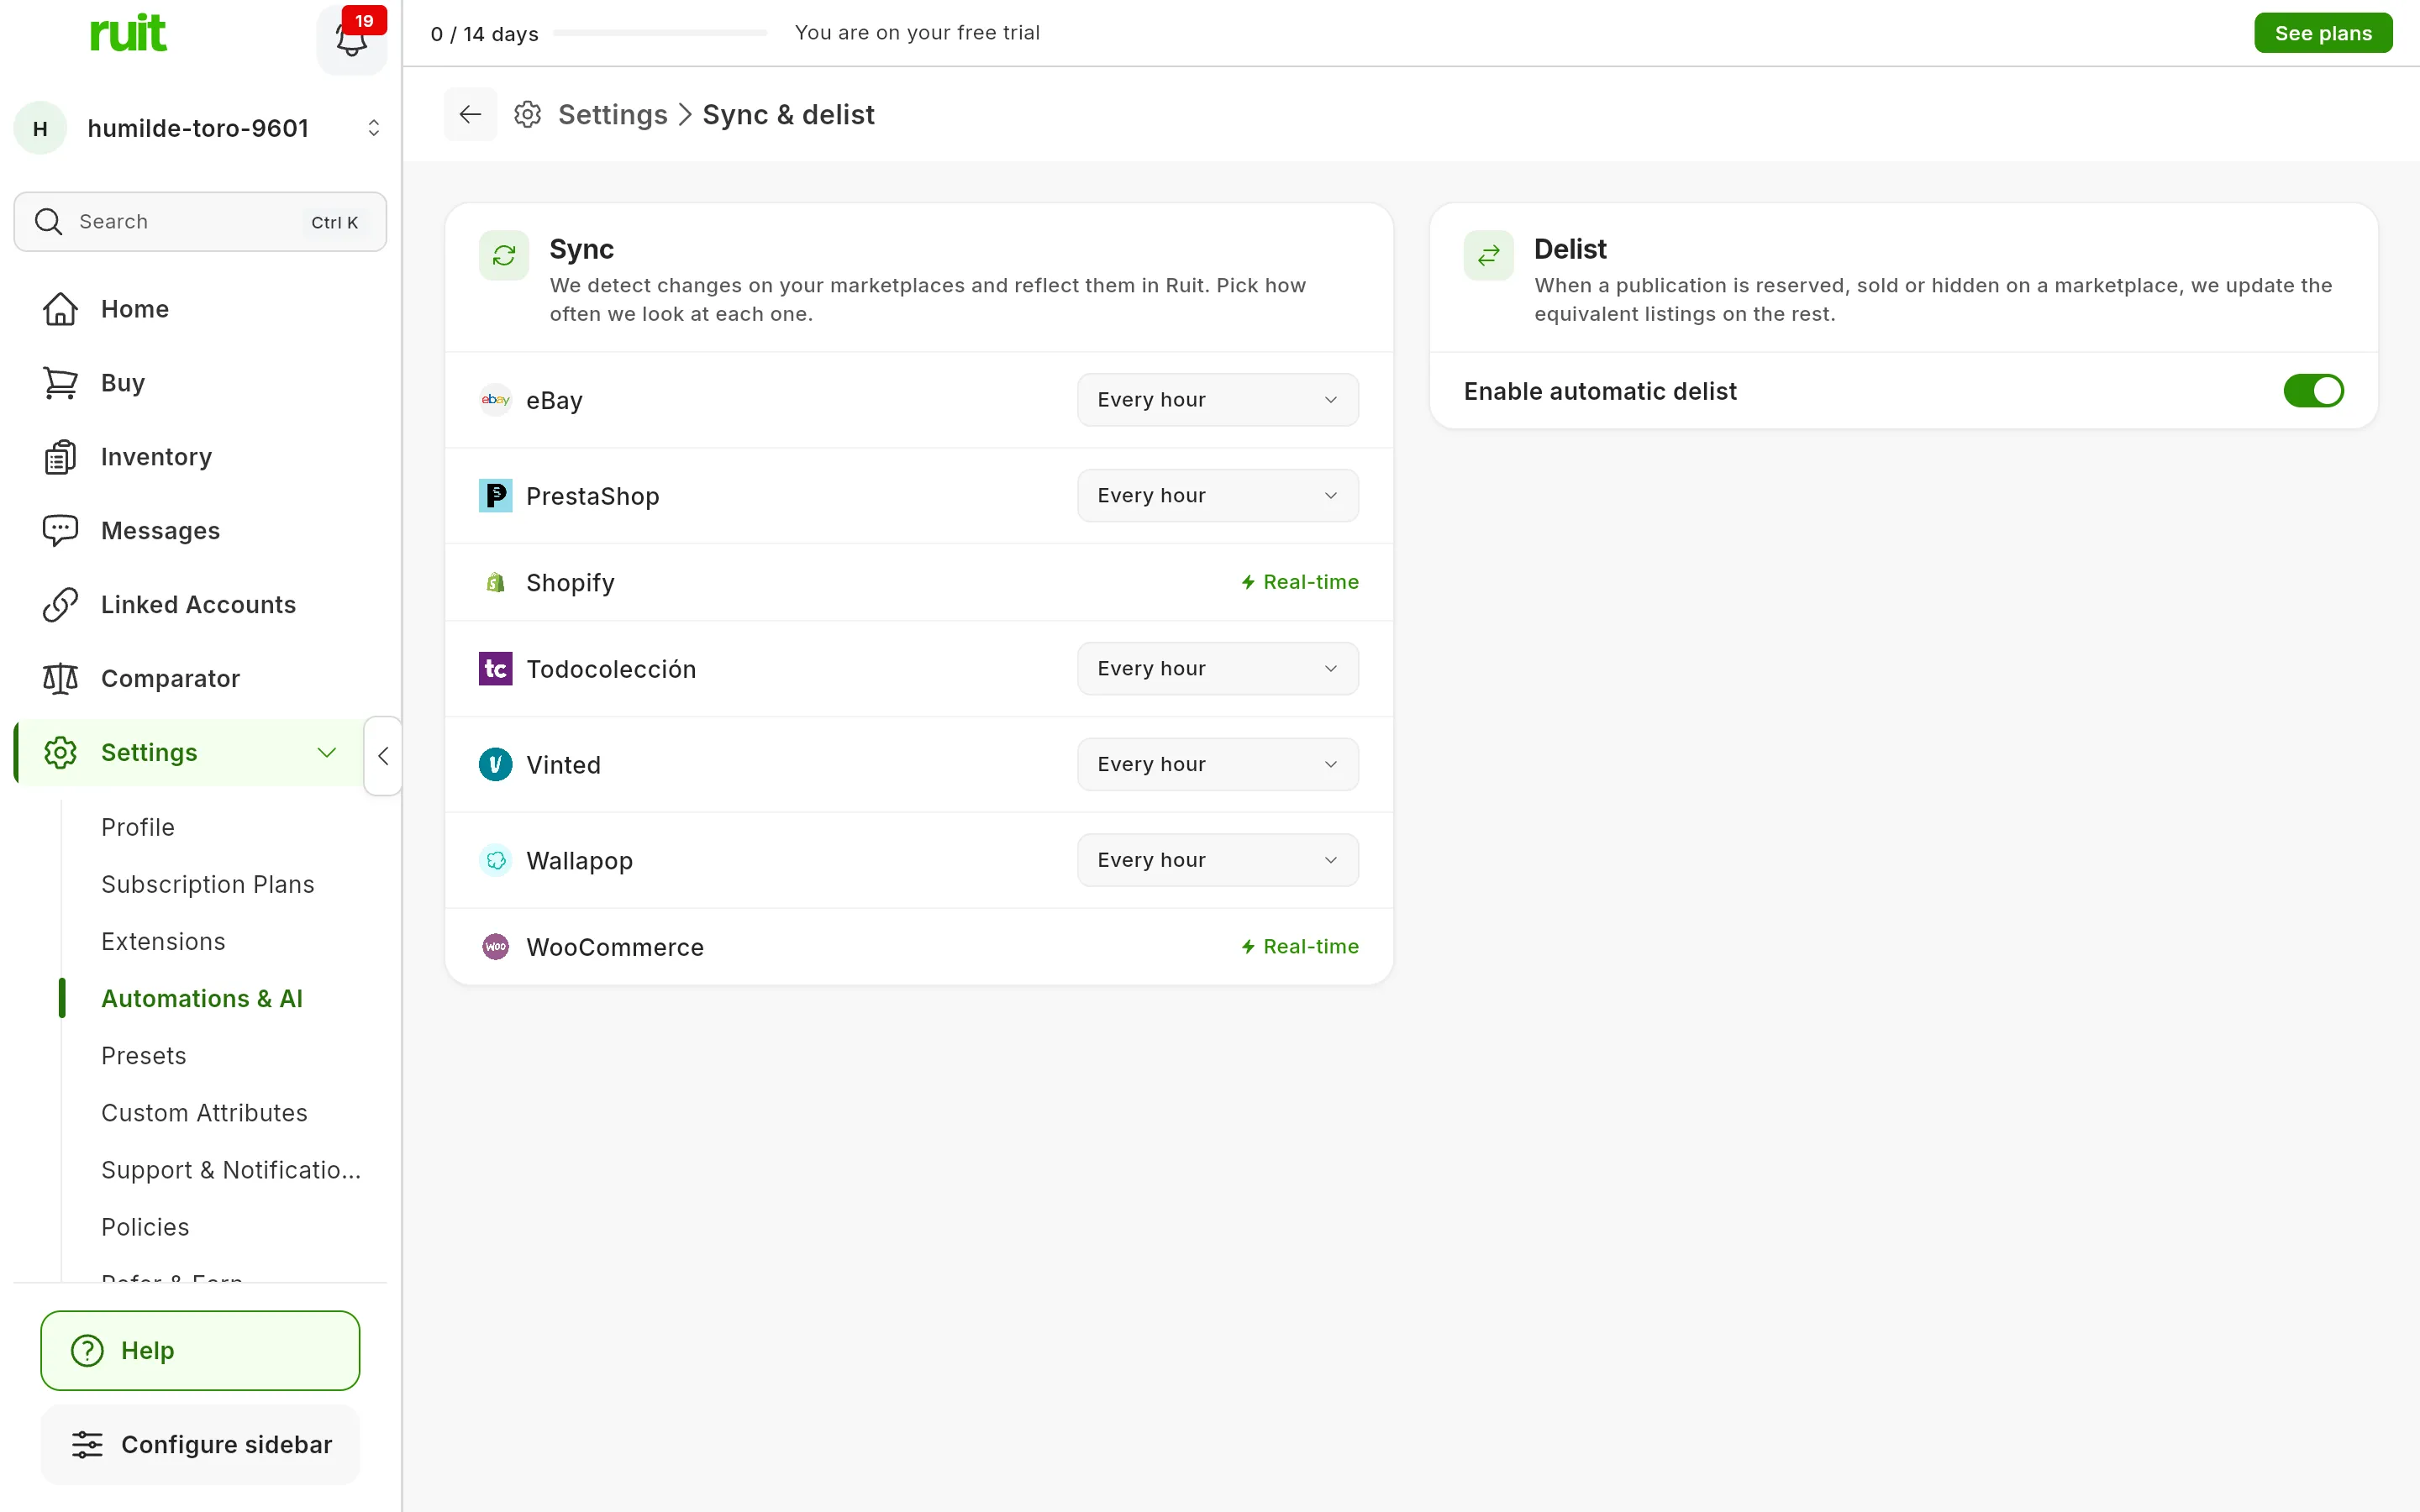2420x1512 pixels.
Task: Click Configure sidebar button
Action: click(x=200, y=1444)
